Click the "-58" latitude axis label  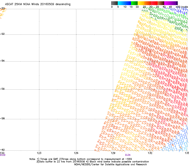2,118
